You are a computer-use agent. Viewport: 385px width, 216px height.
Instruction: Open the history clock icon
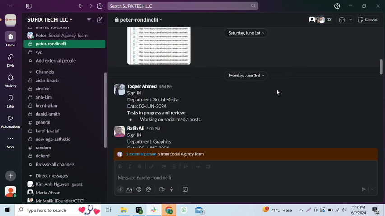[100, 6]
